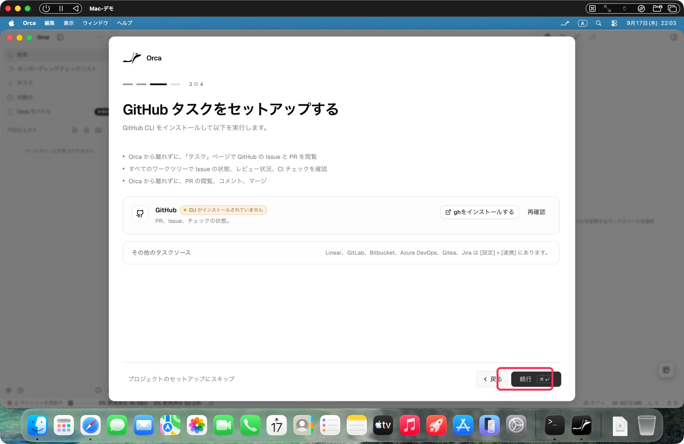Screen dimensions: 684x444
Task: Open the Downloads stack in the Dock
Action: (620, 425)
